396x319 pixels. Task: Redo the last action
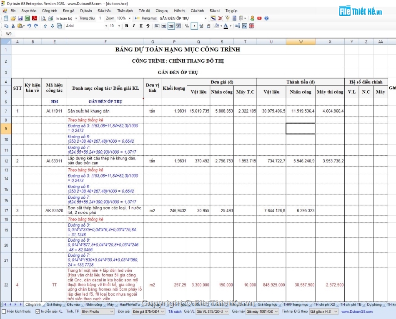36,26
